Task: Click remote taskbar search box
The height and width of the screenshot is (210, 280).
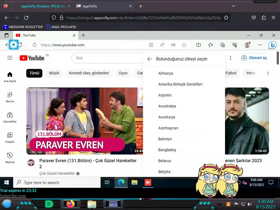Action: click(x=57, y=182)
